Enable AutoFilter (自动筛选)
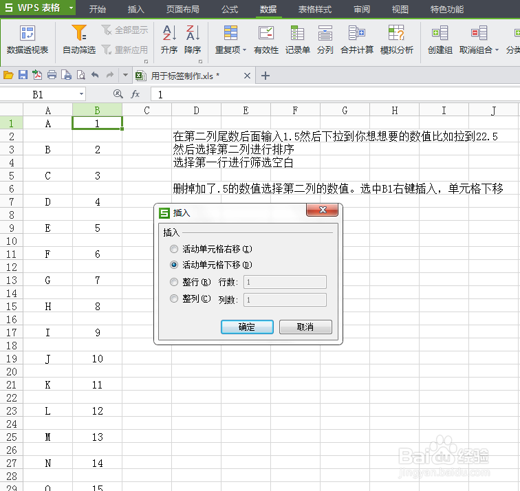 [79, 40]
